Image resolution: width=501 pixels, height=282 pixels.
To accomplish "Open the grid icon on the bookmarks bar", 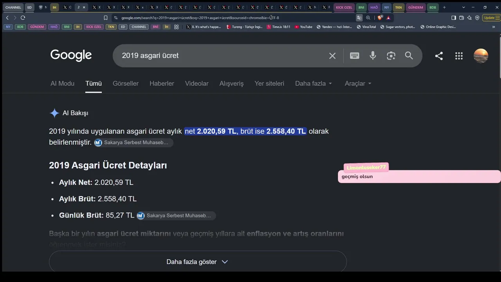I will (x=177, y=27).
